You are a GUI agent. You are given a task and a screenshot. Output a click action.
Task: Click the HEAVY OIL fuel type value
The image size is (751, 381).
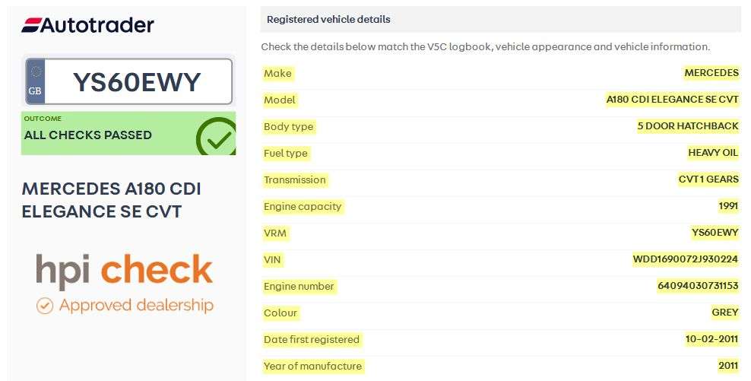(712, 153)
